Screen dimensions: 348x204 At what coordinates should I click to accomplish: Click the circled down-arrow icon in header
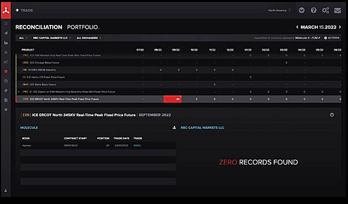point(301,10)
